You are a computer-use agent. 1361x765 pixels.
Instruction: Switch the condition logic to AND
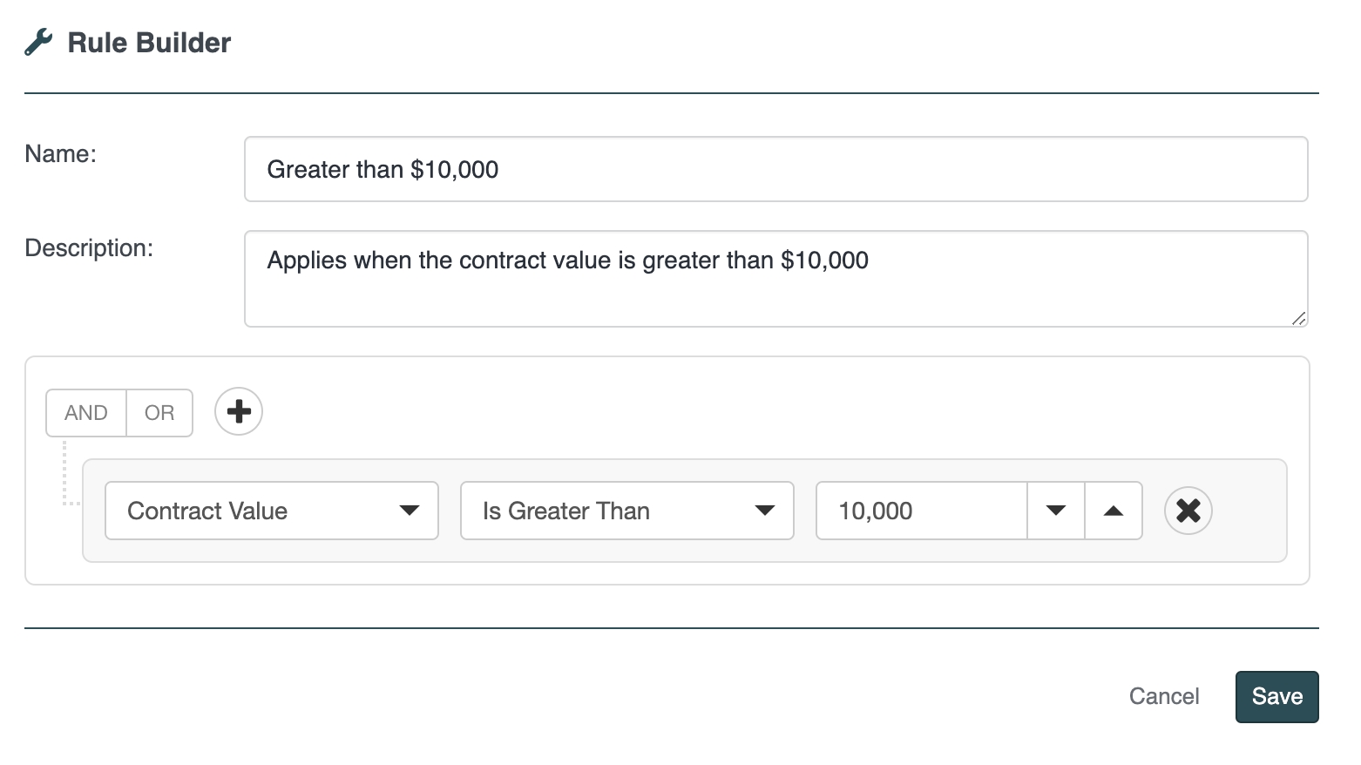[x=86, y=413]
